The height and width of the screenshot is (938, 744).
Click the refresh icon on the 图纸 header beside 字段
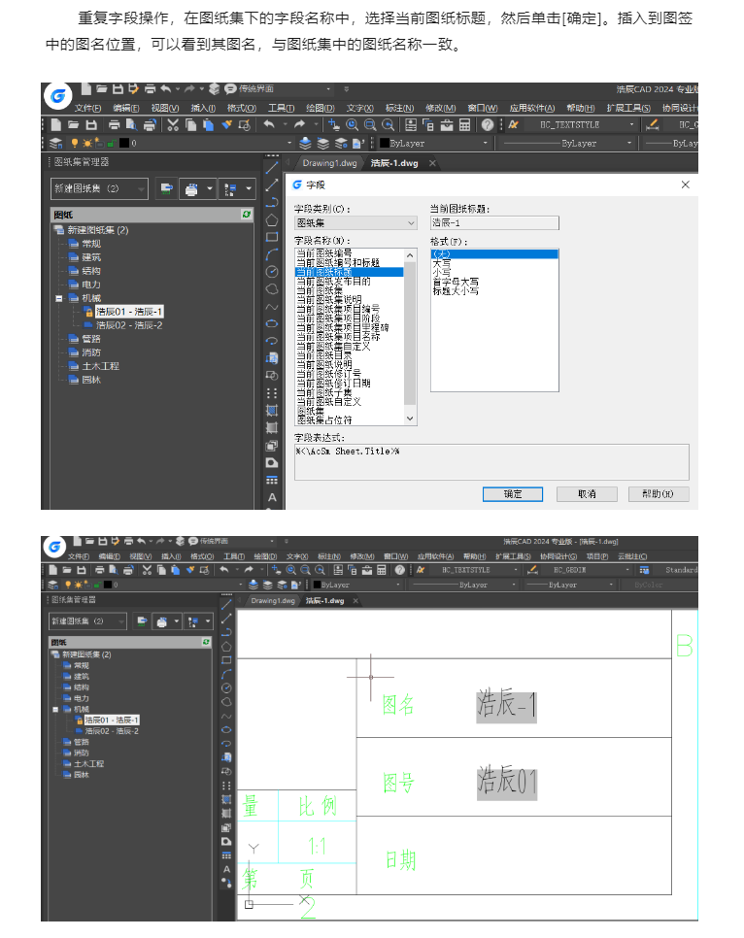pyautogui.click(x=246, y=215)
